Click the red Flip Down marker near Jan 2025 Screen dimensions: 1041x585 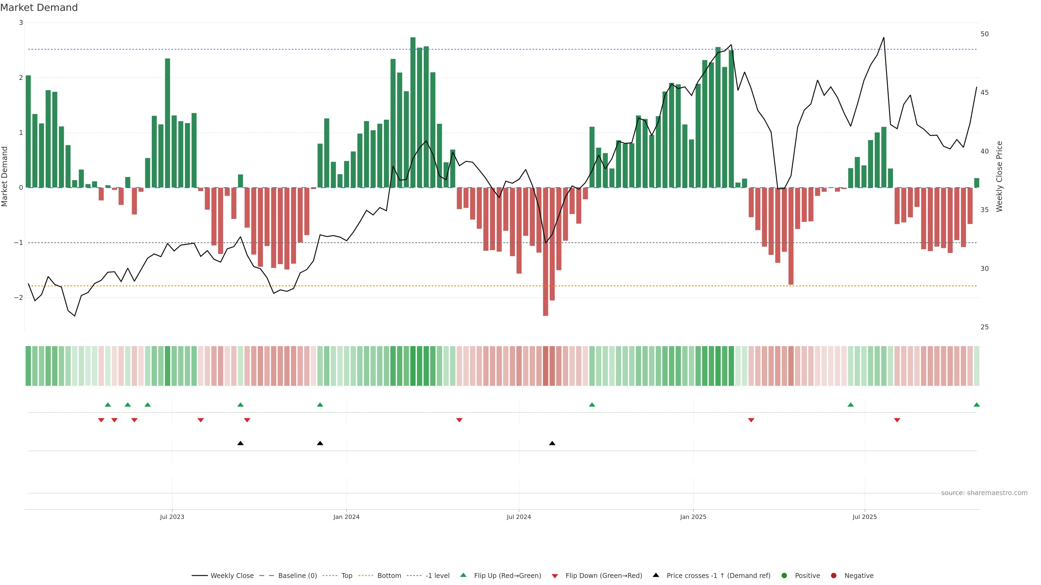click(751, 420)
